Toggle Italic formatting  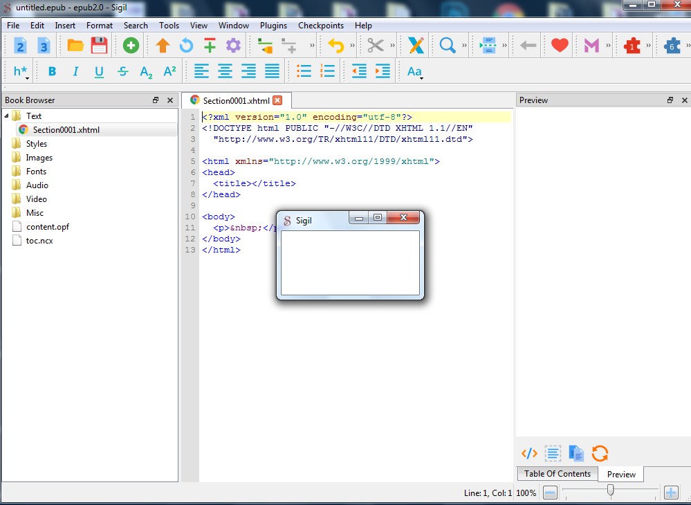[75, 71]
